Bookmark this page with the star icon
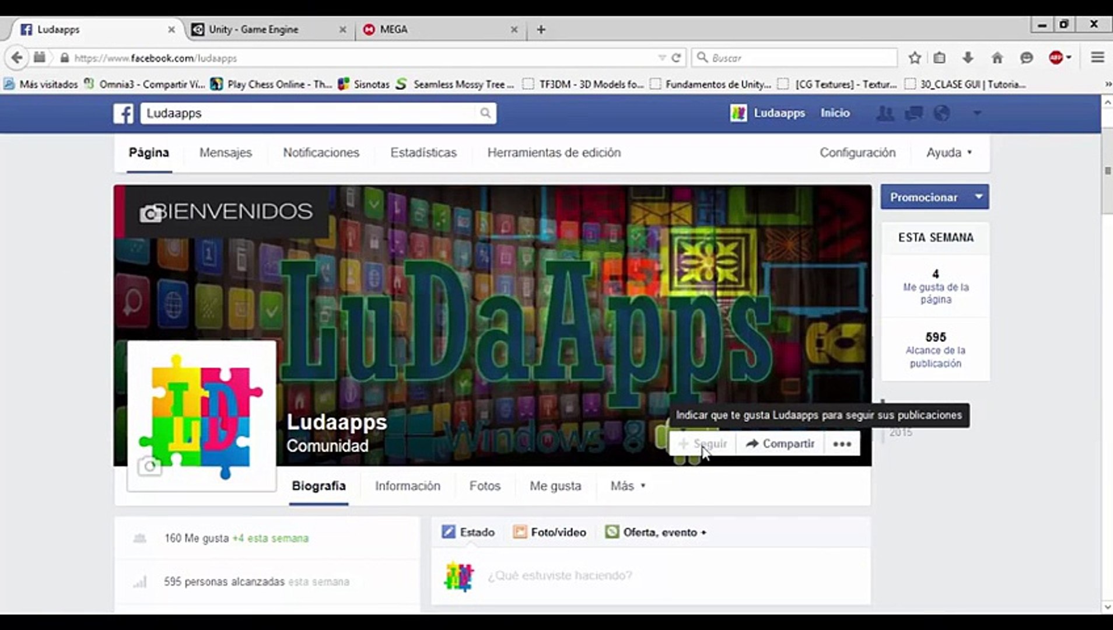 [915, 58]
